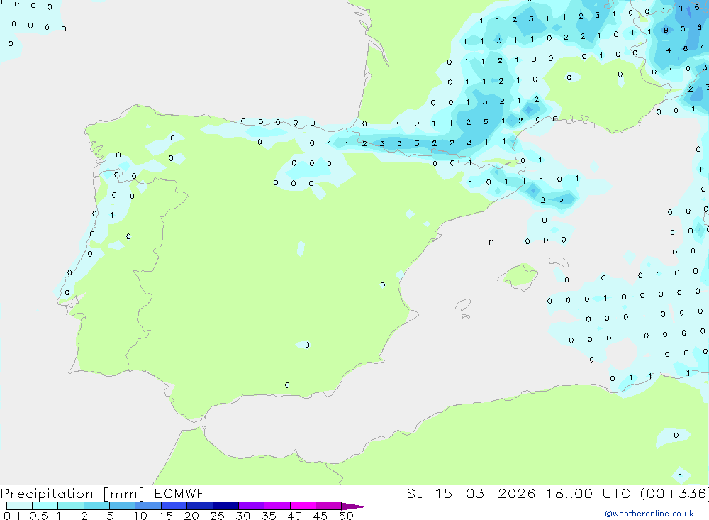
Task: Click the Mallorca island on the map
Action: [x=519, y=275]
